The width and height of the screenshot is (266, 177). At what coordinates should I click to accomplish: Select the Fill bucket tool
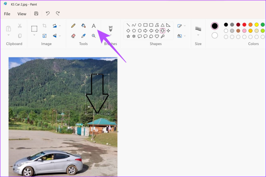pos(83,26)
